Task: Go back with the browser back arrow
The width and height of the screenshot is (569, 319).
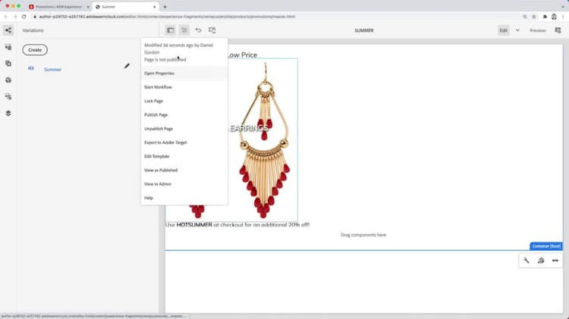Action: tap(6, 17)
